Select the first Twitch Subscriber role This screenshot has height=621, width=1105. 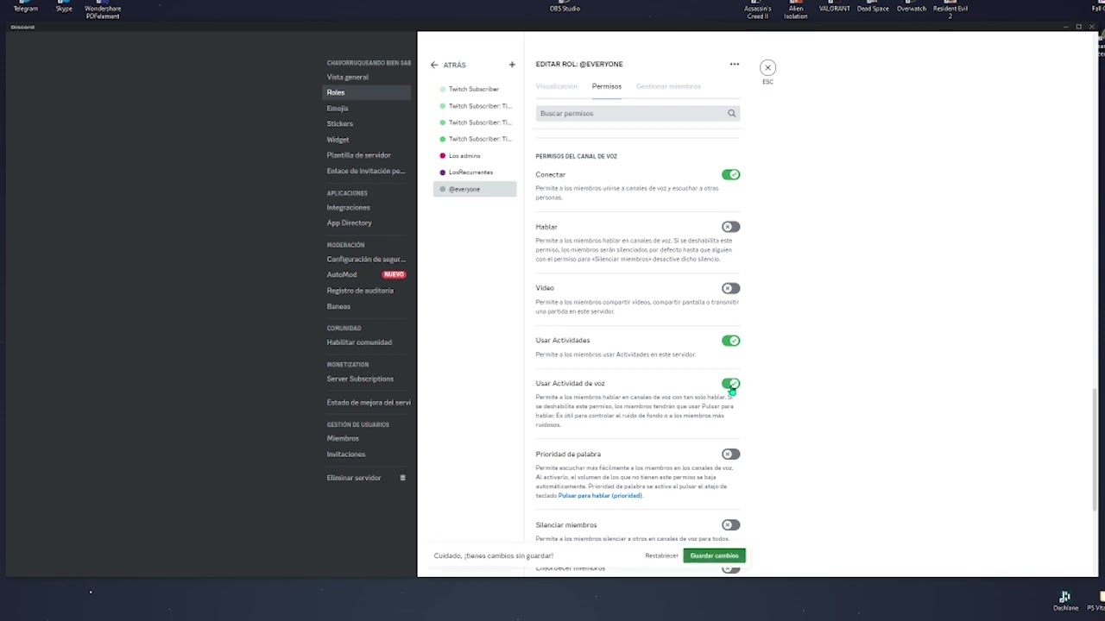pos(474,90)
